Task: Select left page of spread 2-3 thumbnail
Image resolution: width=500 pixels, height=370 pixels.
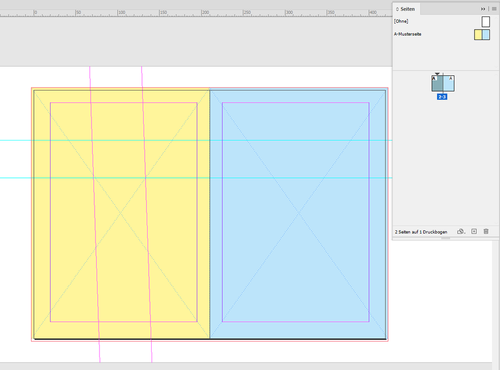Action: point(437,83)
